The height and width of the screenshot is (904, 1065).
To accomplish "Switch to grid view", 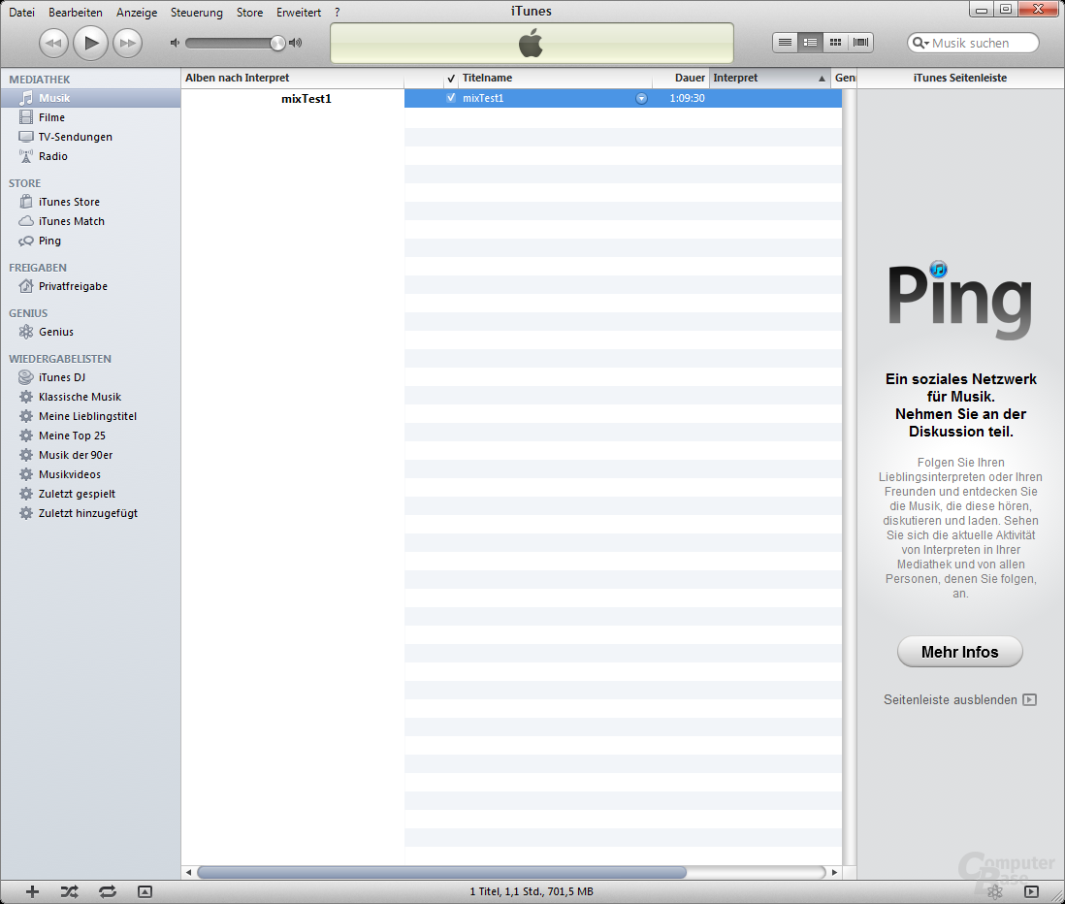I will (x=835, y=43).
